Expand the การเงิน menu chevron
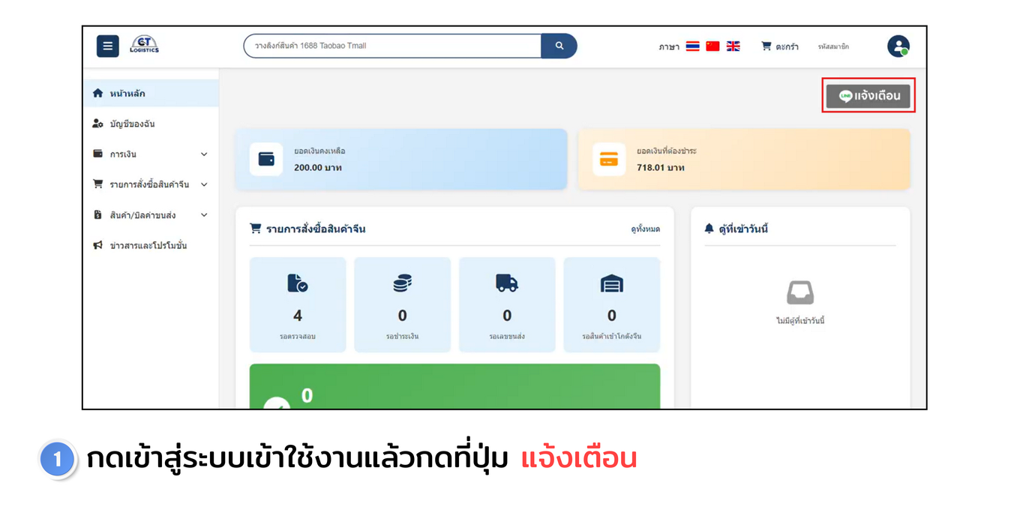 (204, 154)
